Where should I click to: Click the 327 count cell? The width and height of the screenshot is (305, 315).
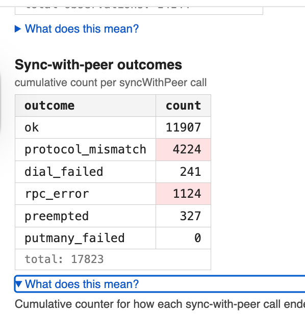[x=183, y=216]
